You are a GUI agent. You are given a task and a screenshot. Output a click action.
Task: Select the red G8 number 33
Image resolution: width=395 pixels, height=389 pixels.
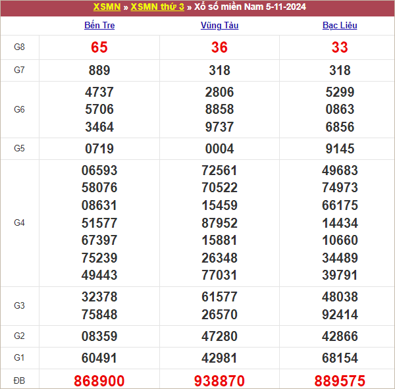tap(340, 47)
